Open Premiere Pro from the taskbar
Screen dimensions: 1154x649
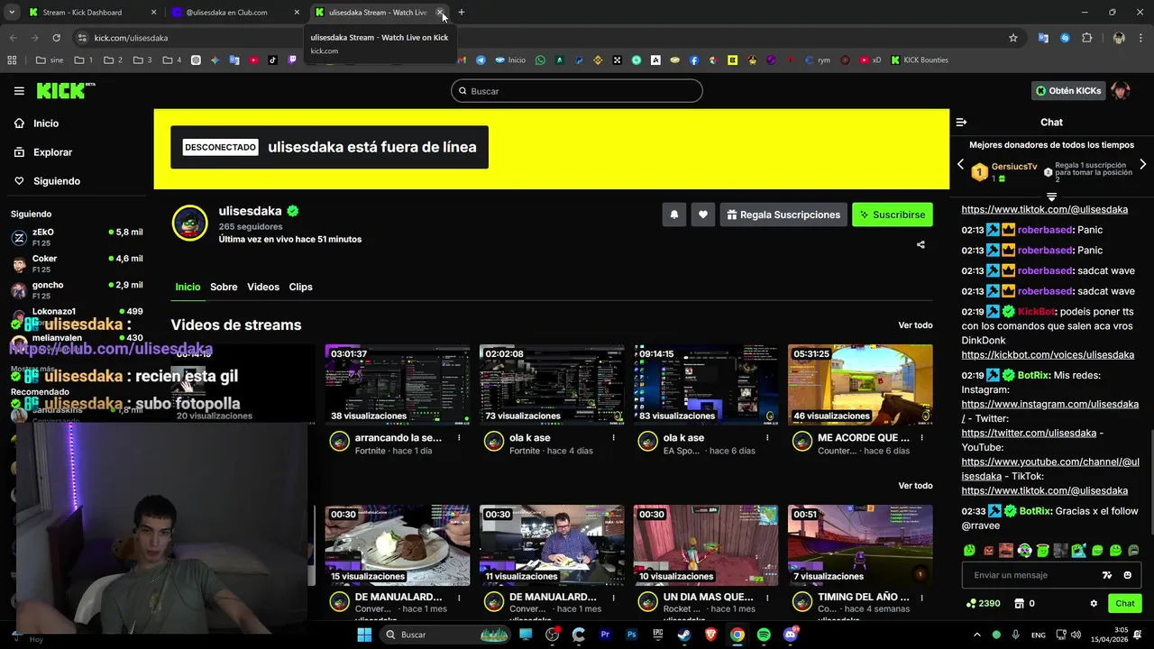(605, 635)
